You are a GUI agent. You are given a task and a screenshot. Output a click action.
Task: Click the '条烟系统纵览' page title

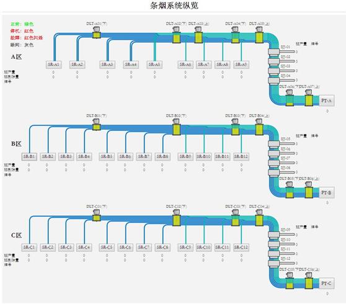174,6
